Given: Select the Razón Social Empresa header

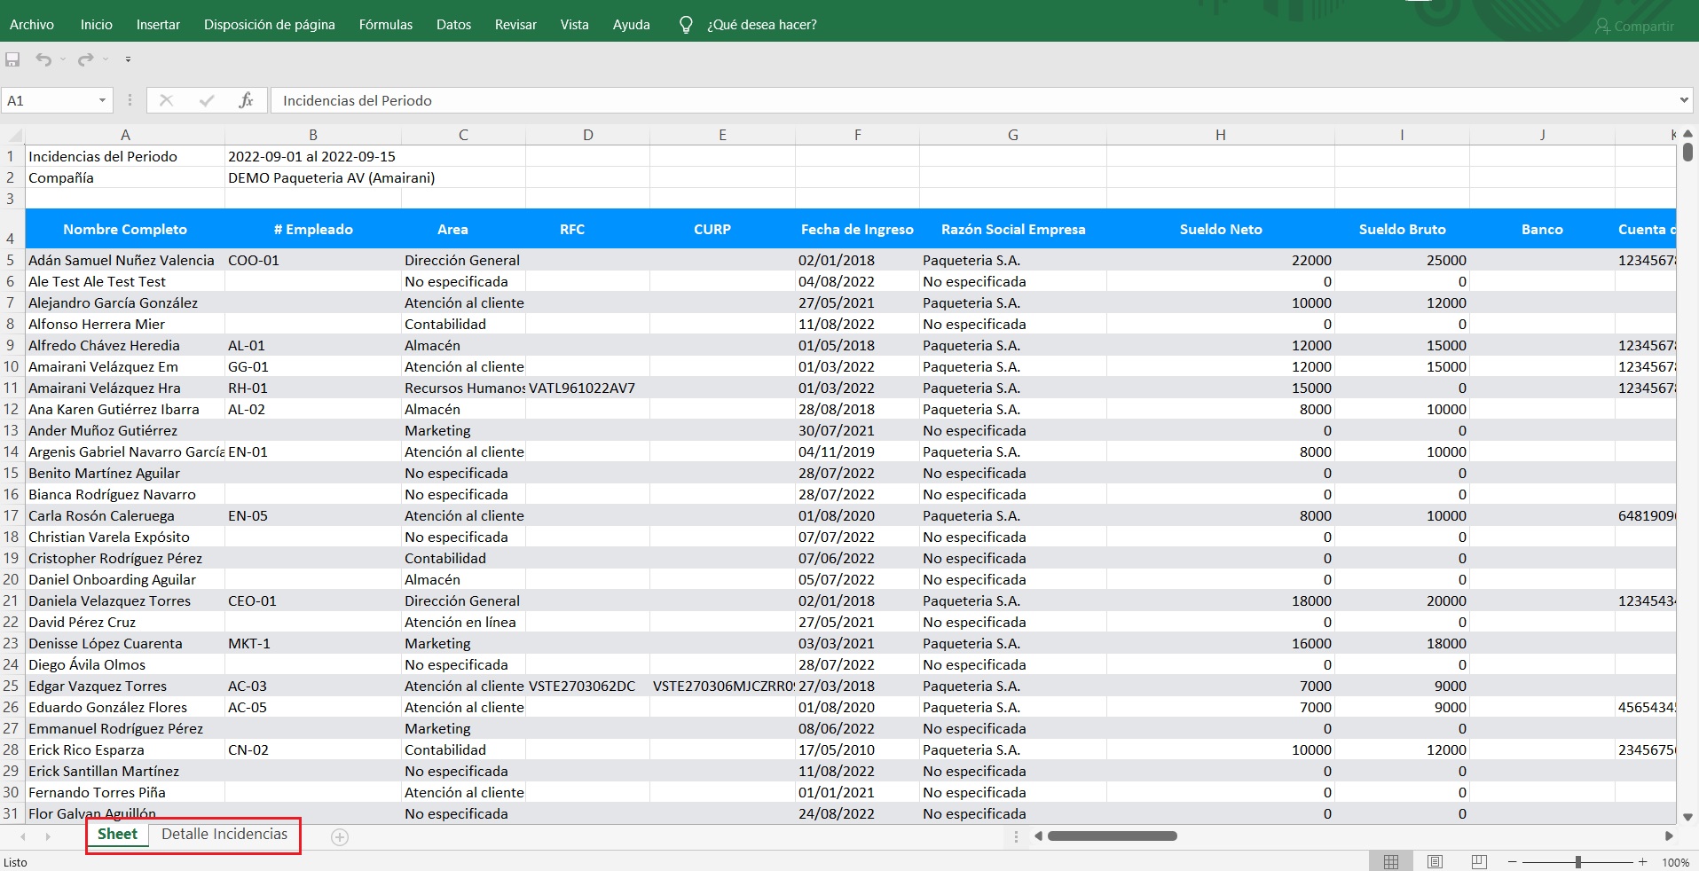Looking at the screenshot, I should click(x=1013, y=230).
